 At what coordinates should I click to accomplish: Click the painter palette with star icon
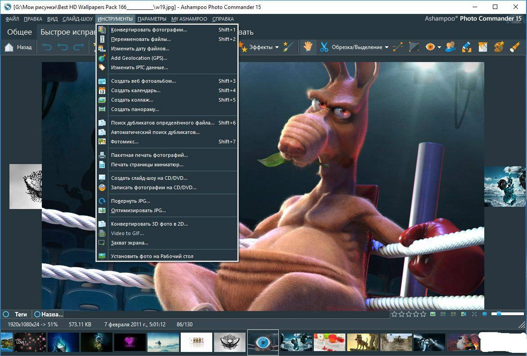(499, 47)
